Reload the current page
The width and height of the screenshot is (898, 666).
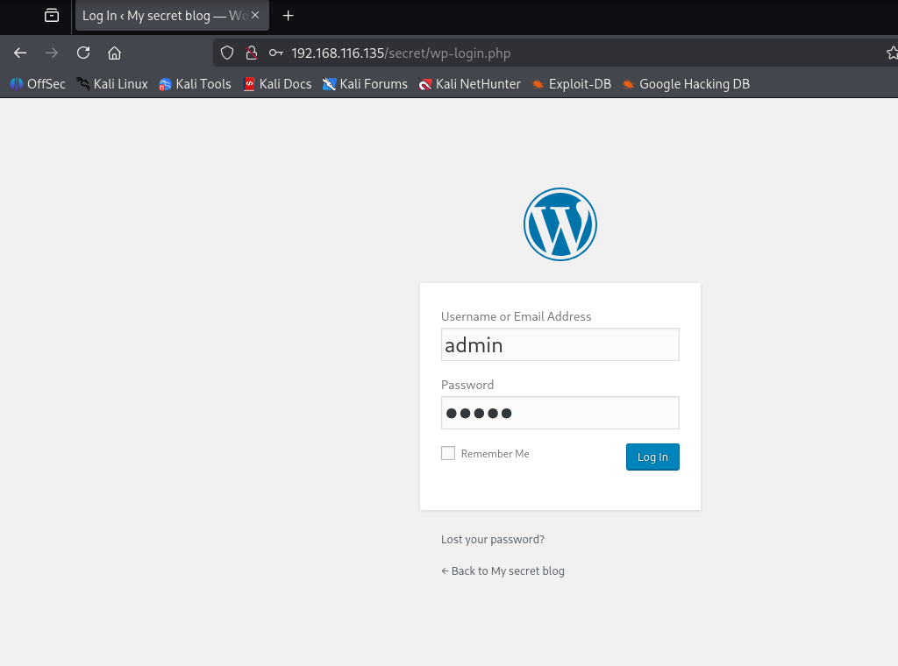tap(83, 53)
